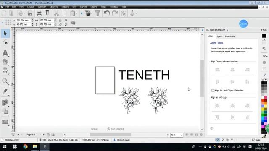269x151 pixels.
Task: Click the weld/lightbulb toolbar icon
Action: (x=123, y=13)
